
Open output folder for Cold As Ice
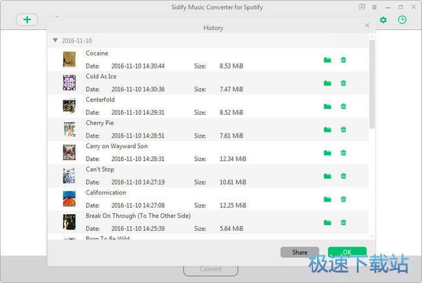click(x=327, y=83)
